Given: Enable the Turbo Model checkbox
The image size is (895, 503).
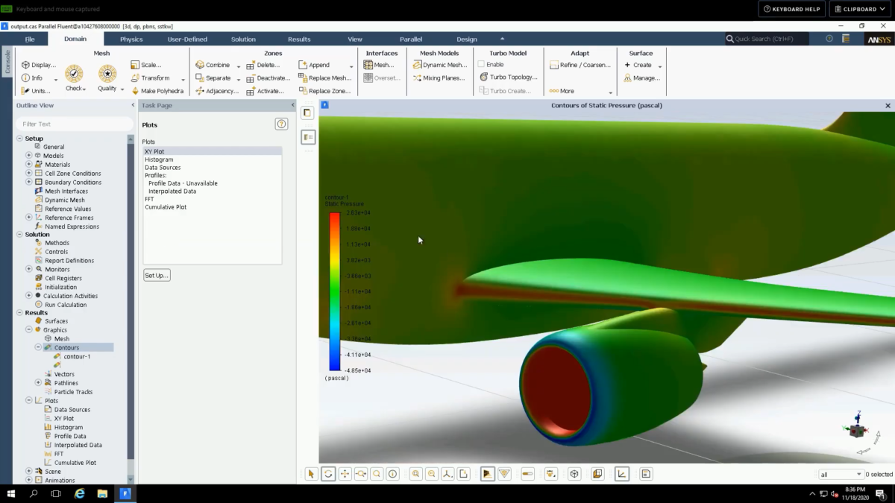Looking at the screenshot, I should click(x=482, y=65).
